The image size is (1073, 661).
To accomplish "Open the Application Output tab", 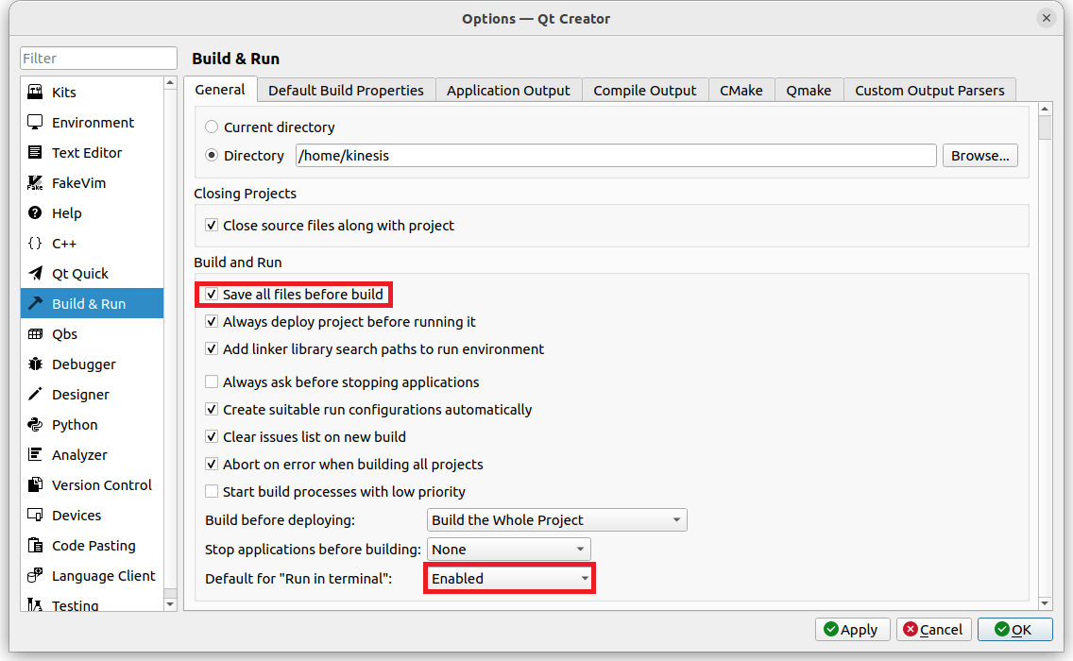I will click(x=508, y=91).
